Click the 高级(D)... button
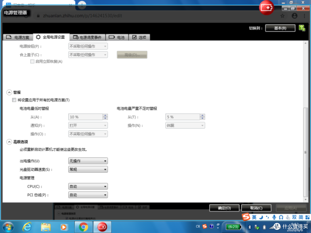The image size is (311, 233). (x=132, y=55)
